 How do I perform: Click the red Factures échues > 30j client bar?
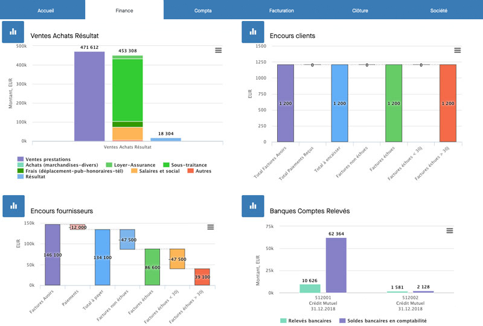pos(448,103)
